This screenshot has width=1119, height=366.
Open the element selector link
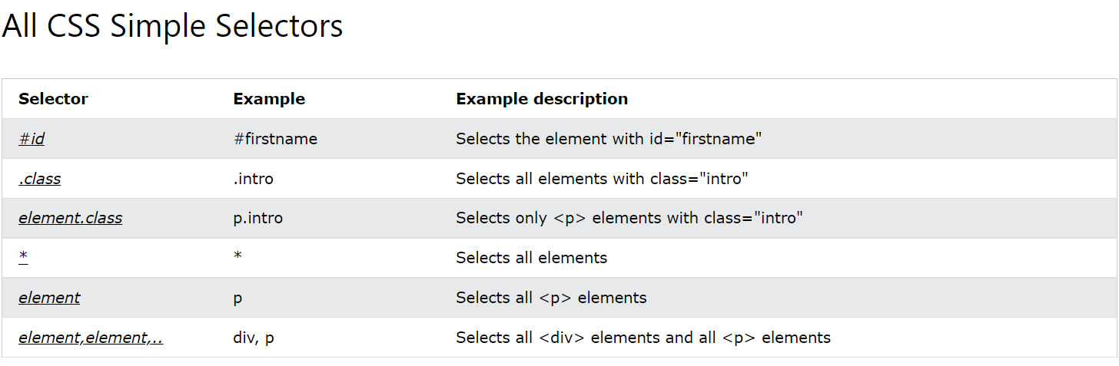(49, 298)
